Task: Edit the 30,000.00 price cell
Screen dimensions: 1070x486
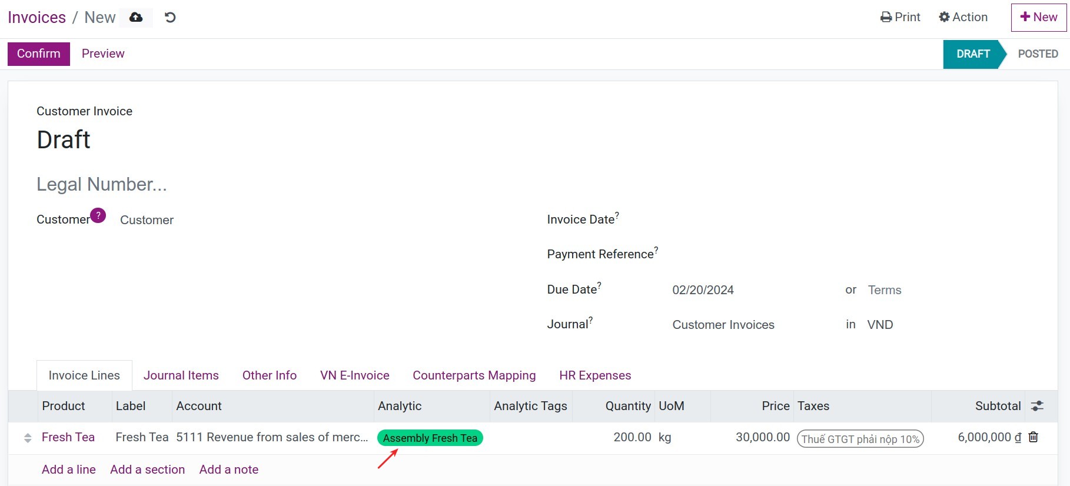Action: point(763,437)
